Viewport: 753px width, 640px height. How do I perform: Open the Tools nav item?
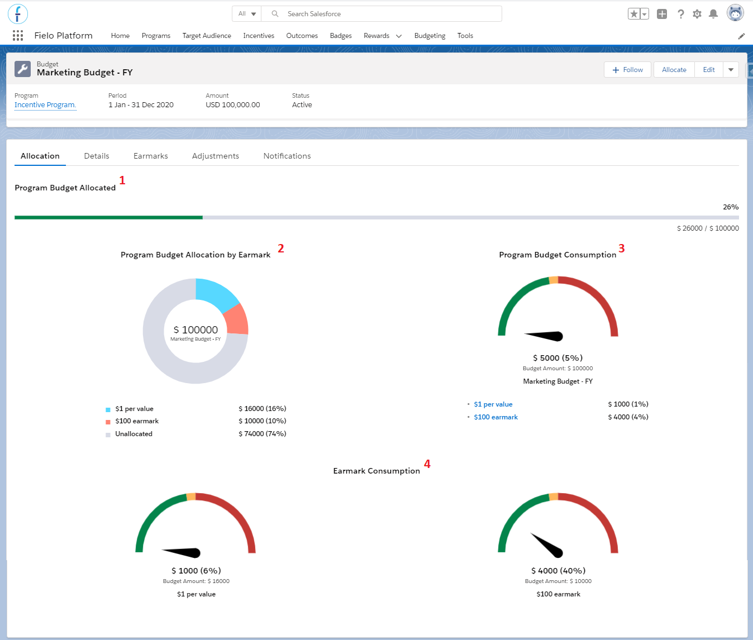click(465, 36)
